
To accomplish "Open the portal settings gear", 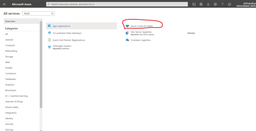I will tap(215, 4).
